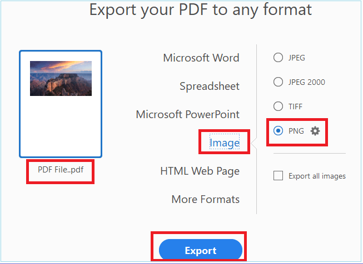The image size is (363, 264).
Task: Select the JPEG radio button
Action: tap(278, 58)
